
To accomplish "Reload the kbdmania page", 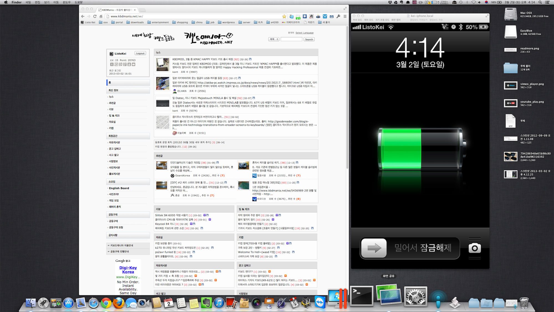I will coord(95,16).
